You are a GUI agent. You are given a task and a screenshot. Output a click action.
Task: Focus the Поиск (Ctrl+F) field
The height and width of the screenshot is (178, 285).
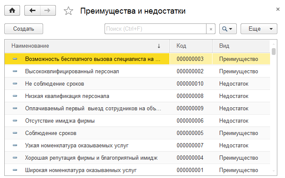click(x=155, y=29)
